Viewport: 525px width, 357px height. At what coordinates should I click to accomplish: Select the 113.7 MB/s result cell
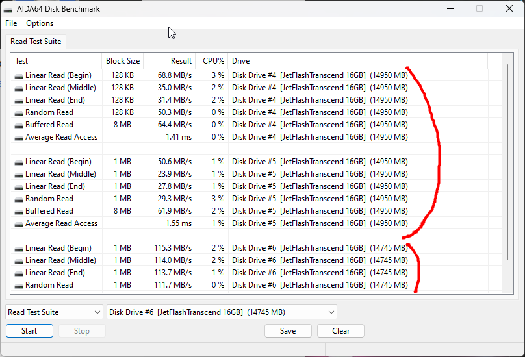[x=173, y=273]
